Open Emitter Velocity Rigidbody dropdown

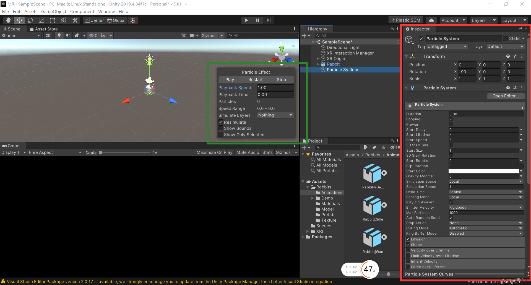pos(486,208)
